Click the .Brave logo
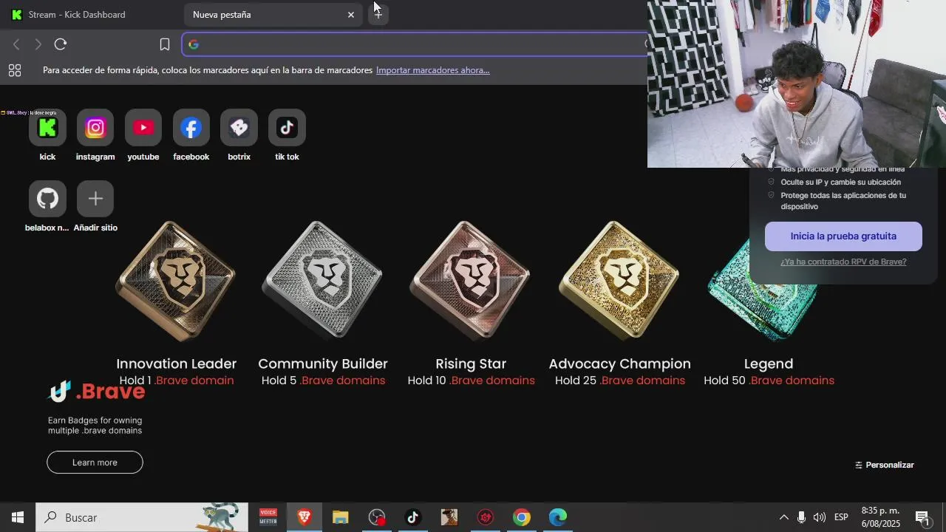The height and width of the screenshot is (532, 946). coord(96,392)
